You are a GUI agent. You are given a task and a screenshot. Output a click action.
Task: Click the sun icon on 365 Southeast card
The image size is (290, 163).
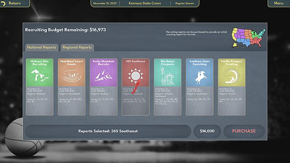click(x=135, y=76)
